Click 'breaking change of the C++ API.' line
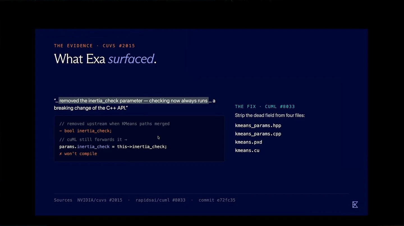The width and height of the screenshot is (404, 226). click(91, 108)
